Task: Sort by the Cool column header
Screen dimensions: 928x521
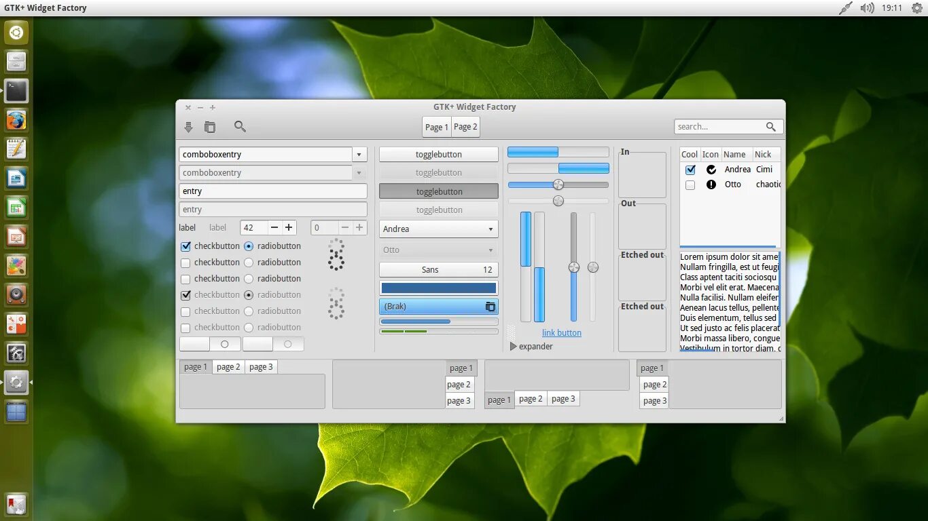Action: [690, 154]
